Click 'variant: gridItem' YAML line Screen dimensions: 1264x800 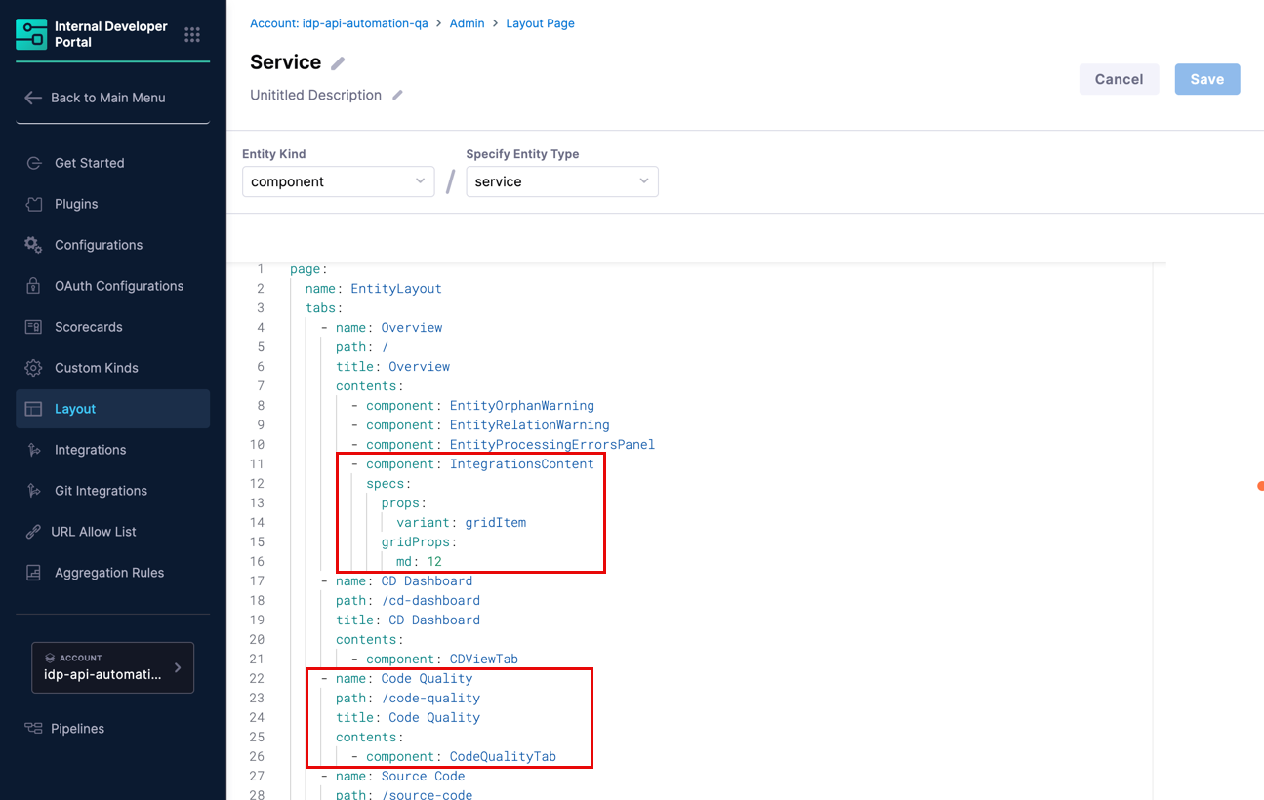click(x=461, y=523)
